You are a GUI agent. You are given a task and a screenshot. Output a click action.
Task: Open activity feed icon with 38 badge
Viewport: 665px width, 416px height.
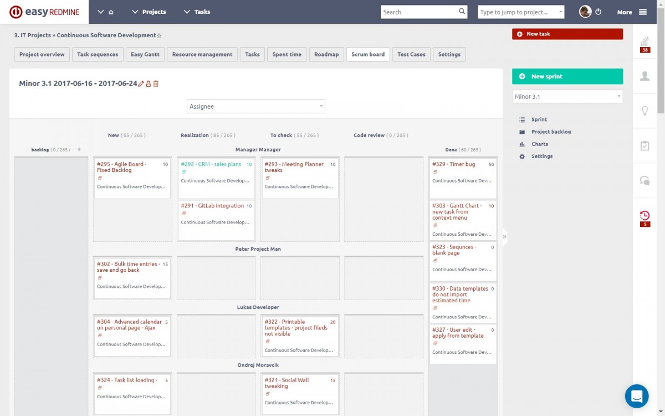[645, 43]
